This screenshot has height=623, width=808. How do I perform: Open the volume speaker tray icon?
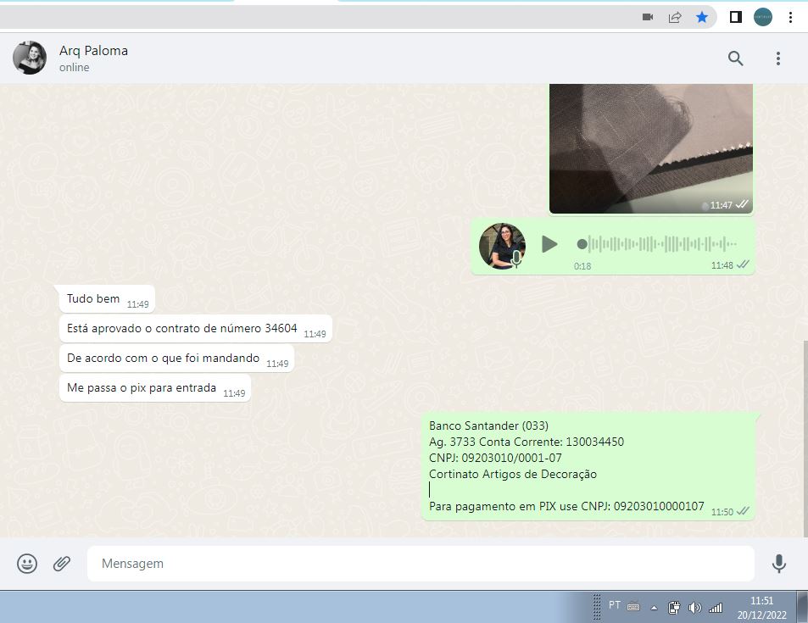pos(694,608)
